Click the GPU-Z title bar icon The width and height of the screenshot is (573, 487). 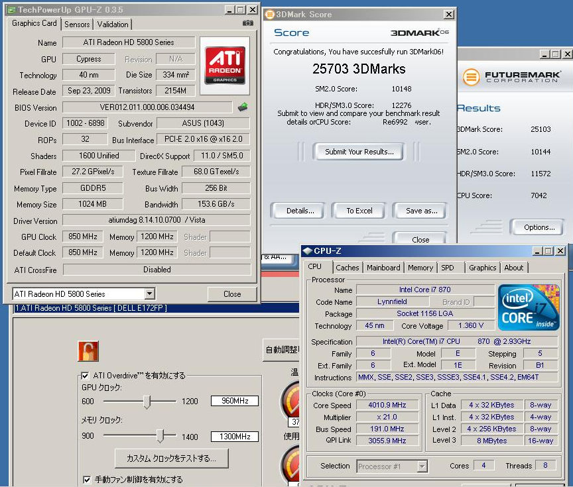click(x=10, y=10)
